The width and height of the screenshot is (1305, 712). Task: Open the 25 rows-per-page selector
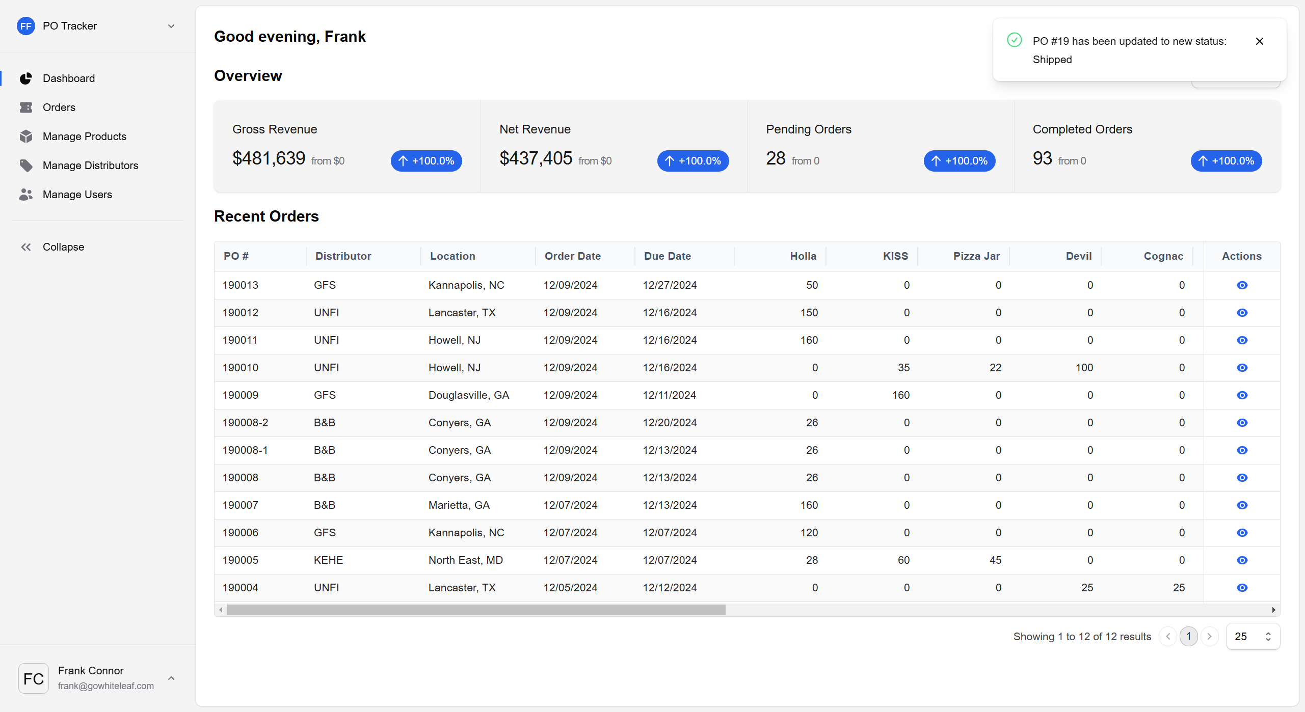1253,637
